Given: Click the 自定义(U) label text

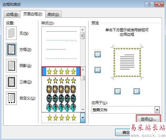Looking at the screenshot, I should pos(27,98).
